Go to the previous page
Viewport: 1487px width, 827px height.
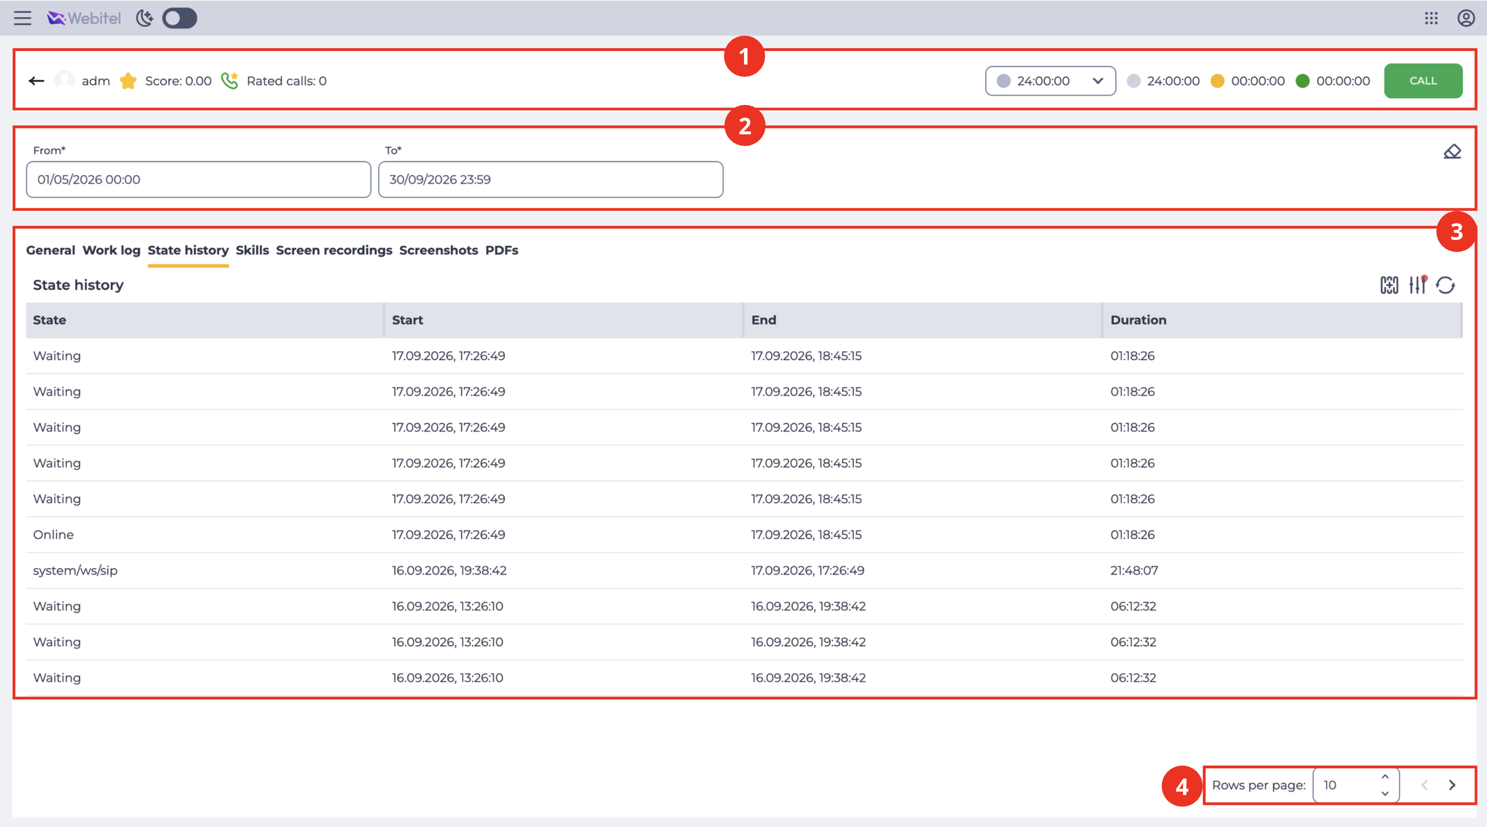[x=1425, y=785]
